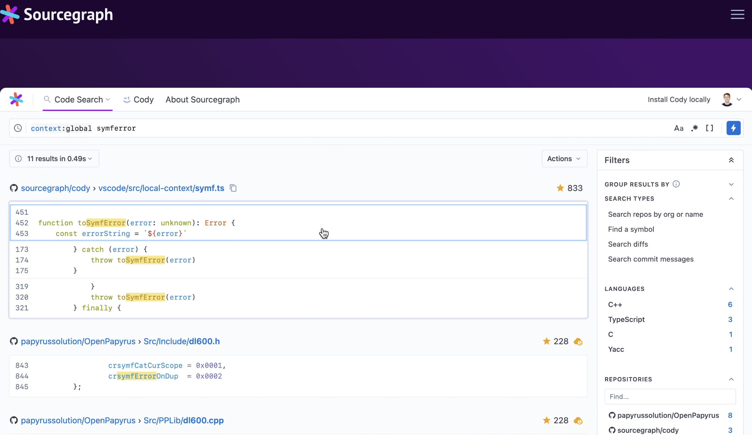This screenshot has height=435, width=752.
Task: Open sourcegraph/cody repository link in results
Action: tap(56, 188)
